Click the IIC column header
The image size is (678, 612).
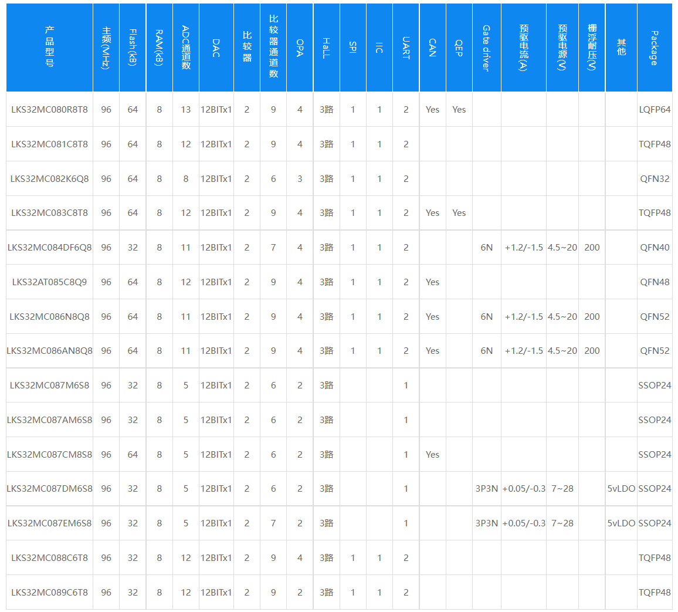click(379, 48)
